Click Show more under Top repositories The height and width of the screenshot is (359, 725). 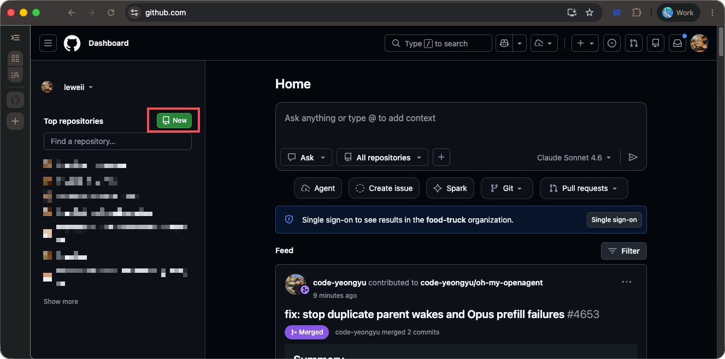click(x=61, y=301)
